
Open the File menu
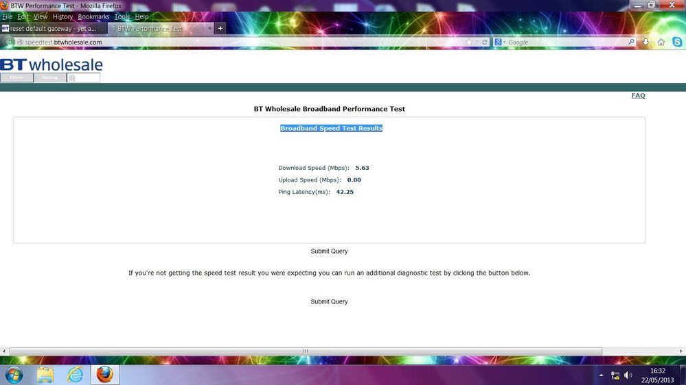[x=8, y=16]
